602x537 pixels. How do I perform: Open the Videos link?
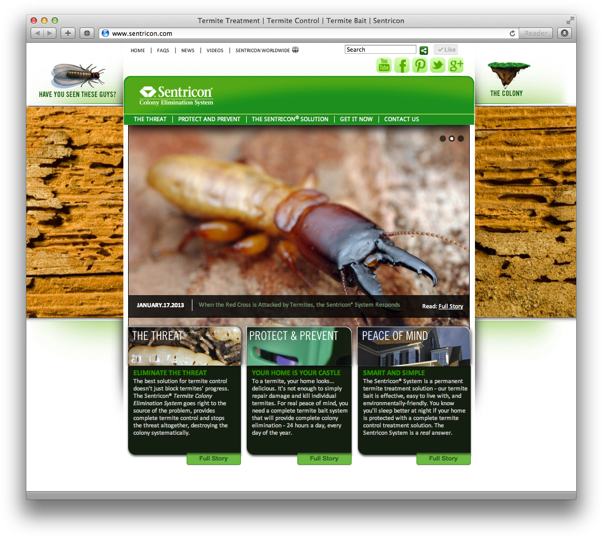[x=215, y=50]
